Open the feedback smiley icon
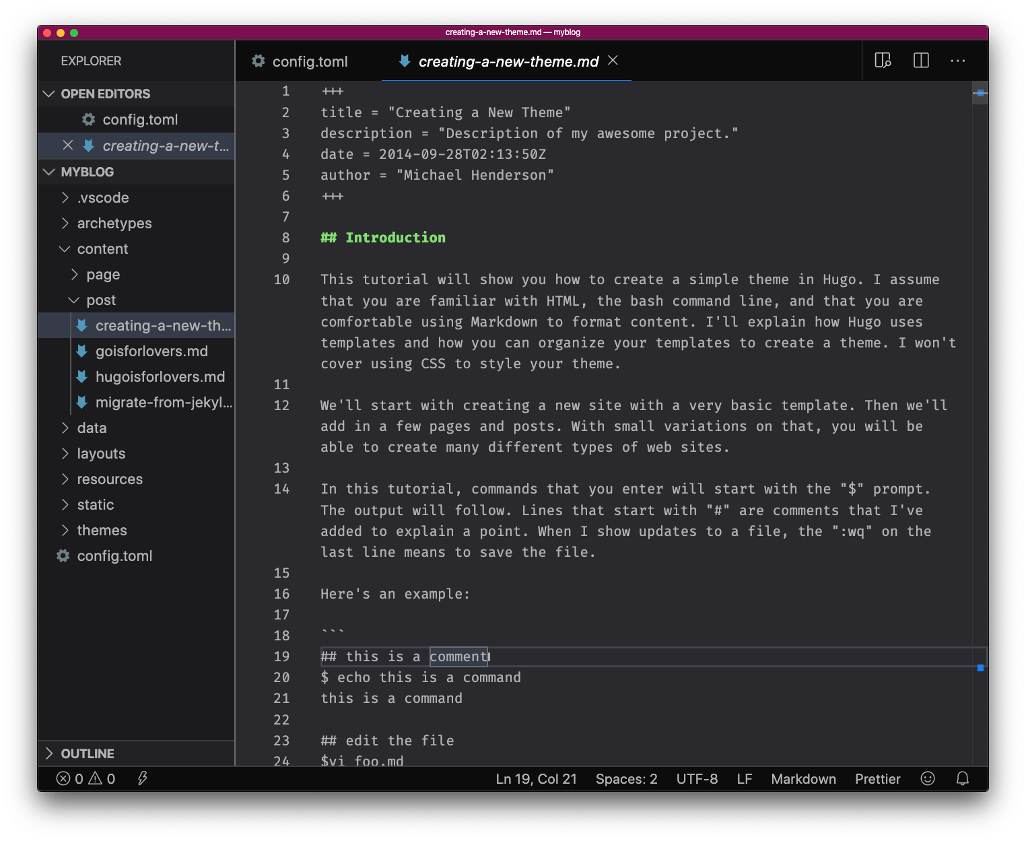The image size is (1026, 841). [x=928, y=779]
